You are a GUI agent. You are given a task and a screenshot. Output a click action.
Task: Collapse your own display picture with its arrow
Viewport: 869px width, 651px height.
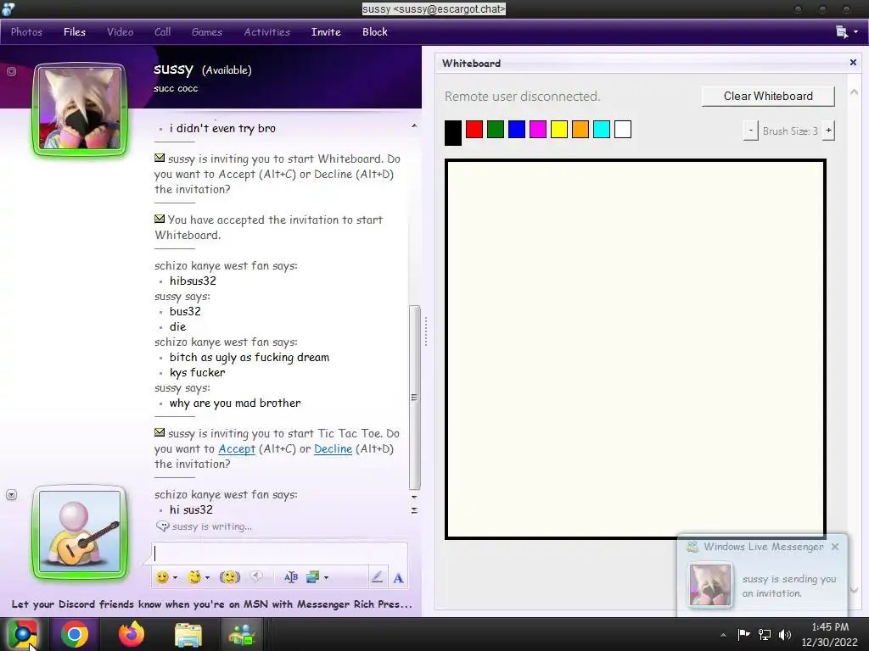11,494
